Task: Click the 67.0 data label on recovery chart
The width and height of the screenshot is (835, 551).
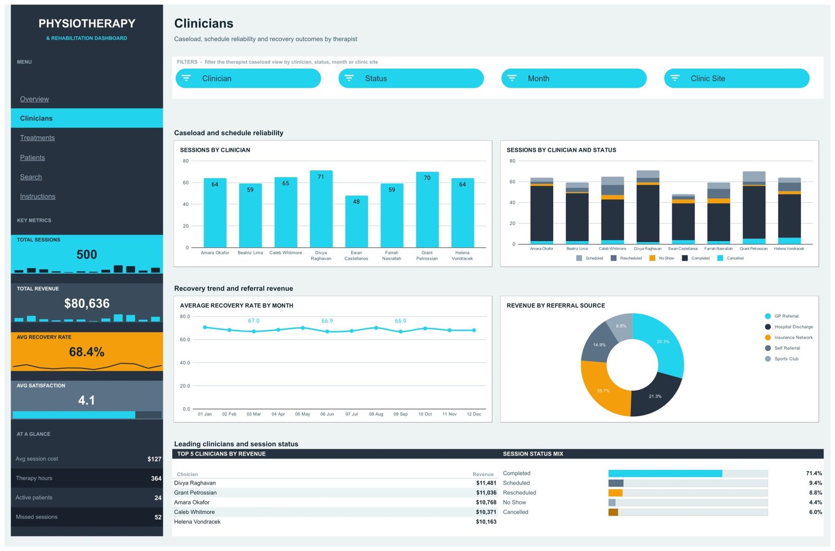Action: (x=254, y=321)
